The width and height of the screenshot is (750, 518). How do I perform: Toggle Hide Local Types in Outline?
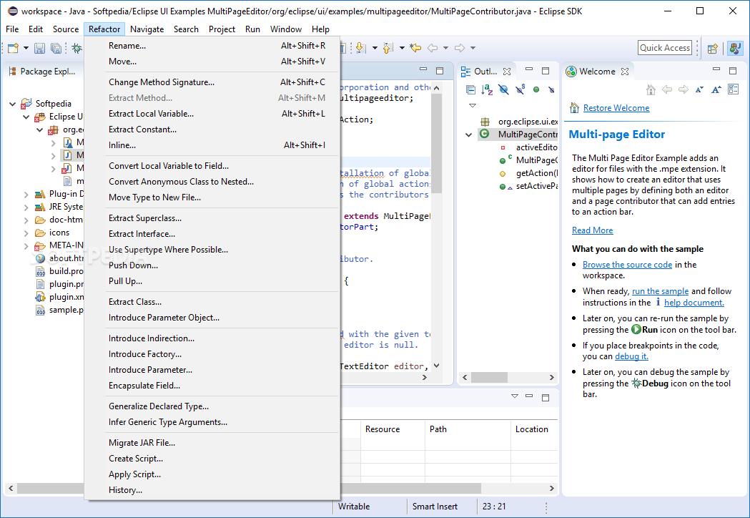[x=551, y=89]
